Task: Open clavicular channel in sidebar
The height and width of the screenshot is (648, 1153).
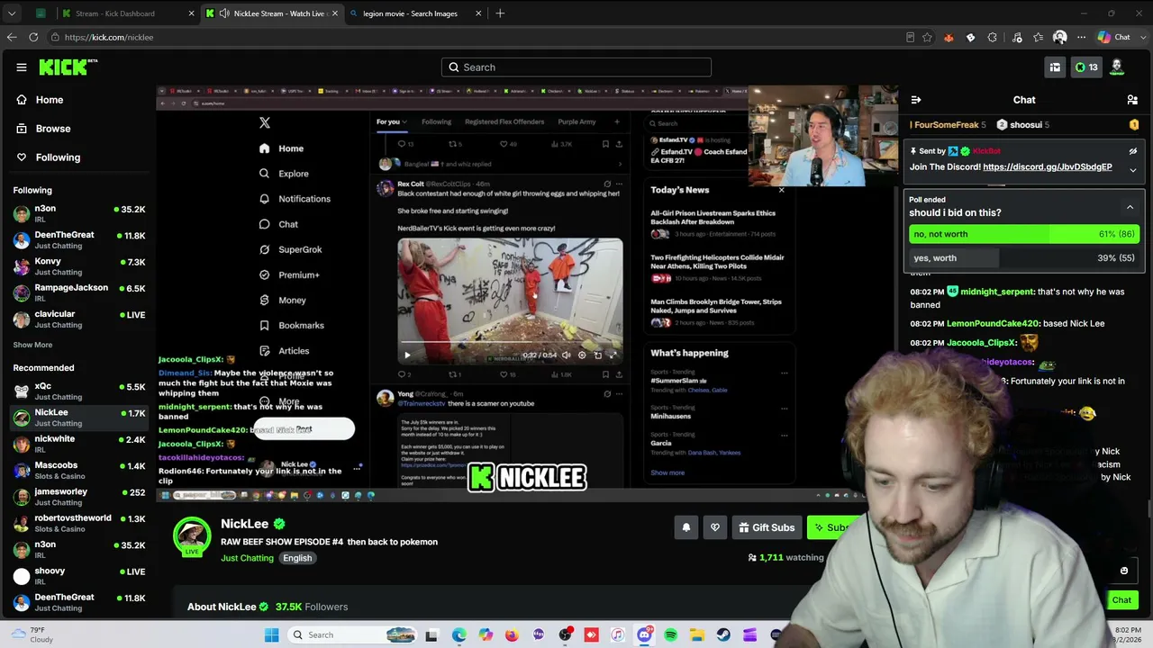Action: (x=79, y=319)
